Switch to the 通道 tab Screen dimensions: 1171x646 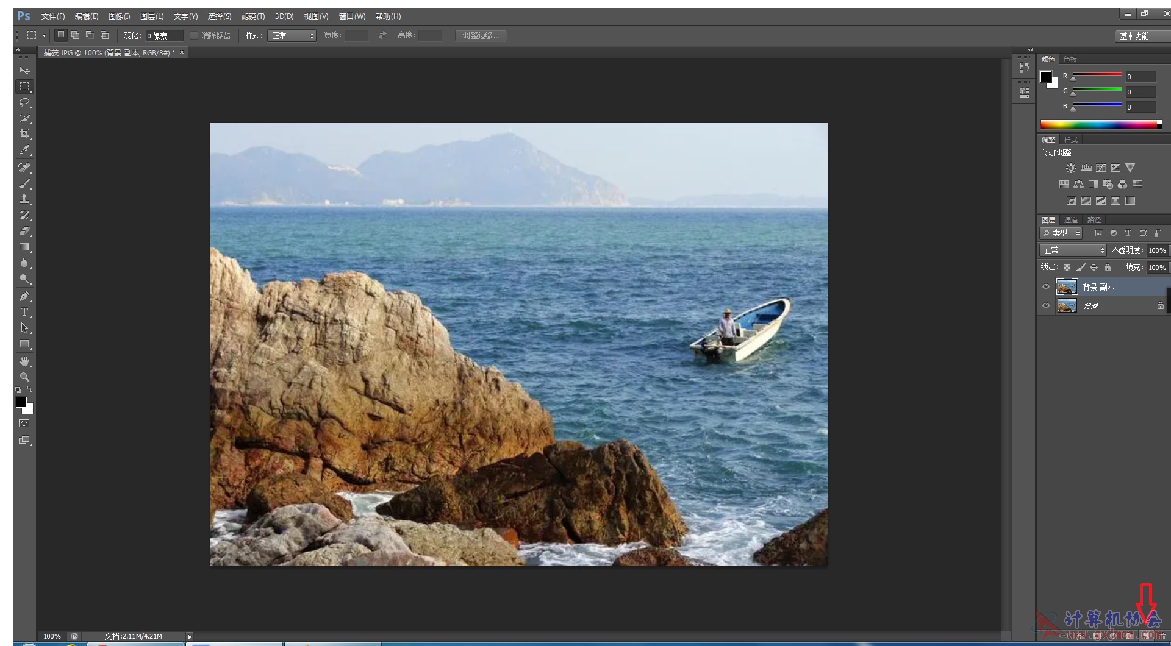[x=1070, y=220]
